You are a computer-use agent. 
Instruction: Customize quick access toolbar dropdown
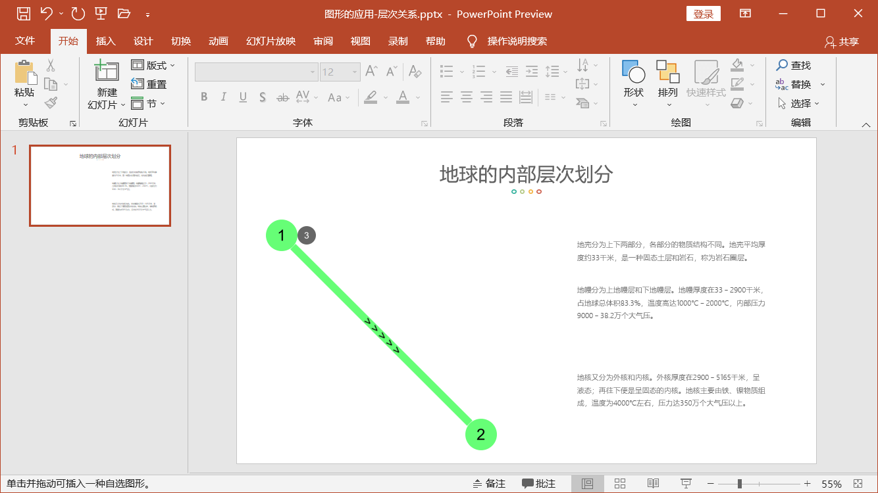point(147,14)
